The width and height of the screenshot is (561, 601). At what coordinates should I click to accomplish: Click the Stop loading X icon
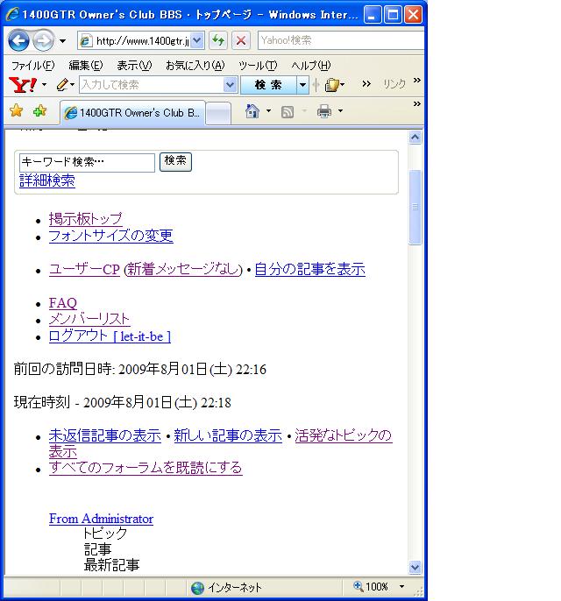(241, 41)
